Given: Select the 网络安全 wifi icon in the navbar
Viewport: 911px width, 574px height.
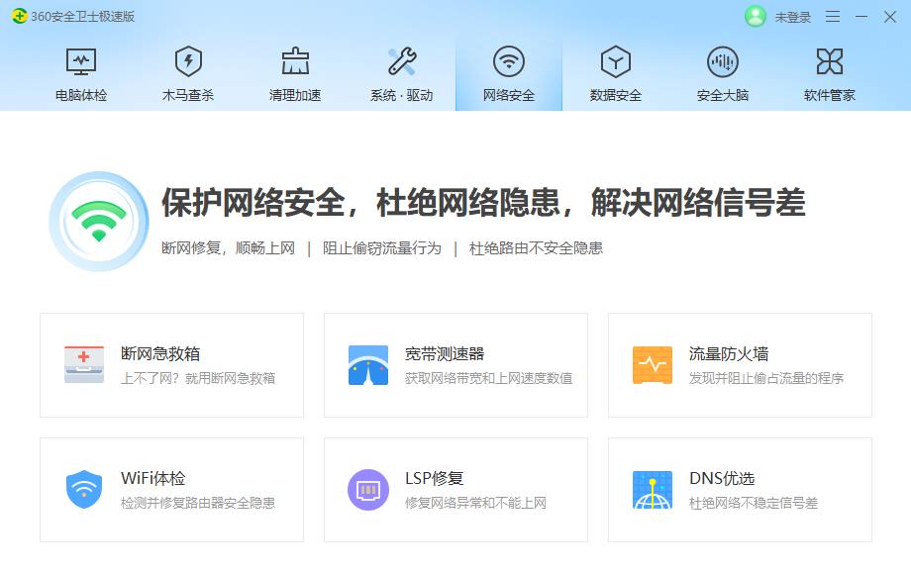Looking at the screenshot, I should 508,59.
